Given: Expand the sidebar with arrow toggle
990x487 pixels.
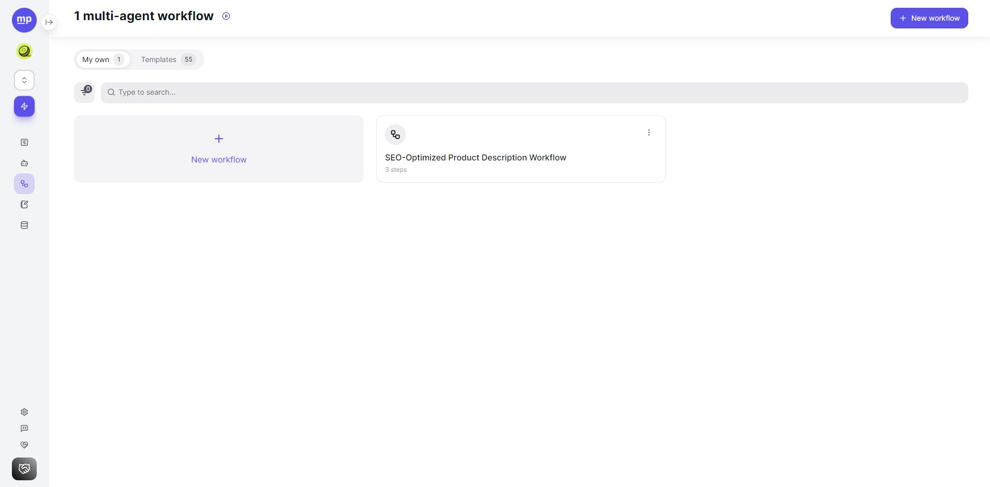Looking at the screenshot, I should click(x=49, y=22).
